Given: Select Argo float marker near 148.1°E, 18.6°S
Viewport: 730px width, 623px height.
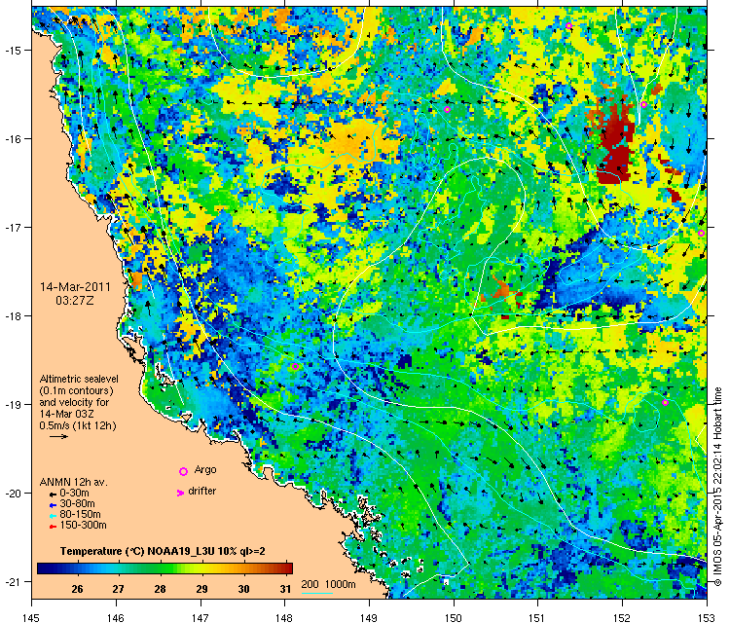Looking at the screenshot, I should pyautogui.click(x=295, y=366).
